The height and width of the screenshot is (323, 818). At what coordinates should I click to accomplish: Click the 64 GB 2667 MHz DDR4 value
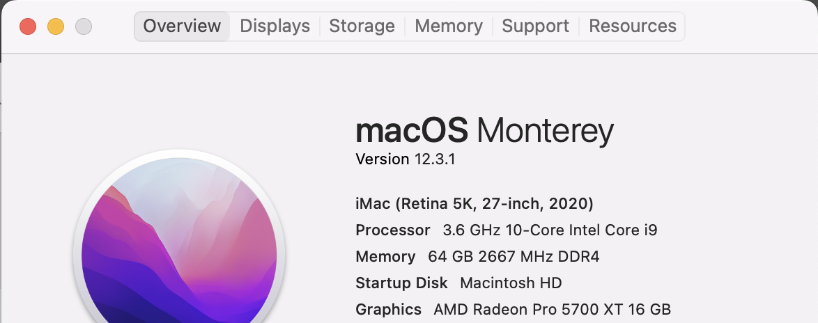[514, 257]
